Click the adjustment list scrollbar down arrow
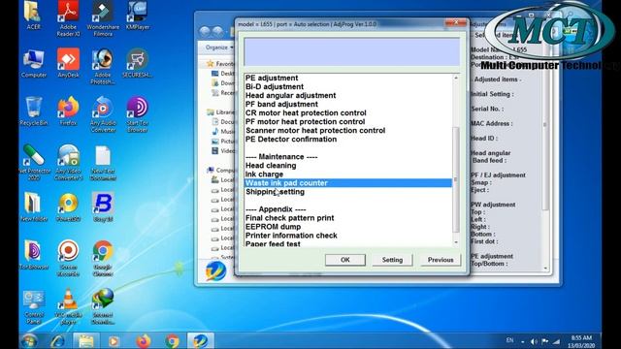Screen dimensions: 621x349 (x=456, y=241)
